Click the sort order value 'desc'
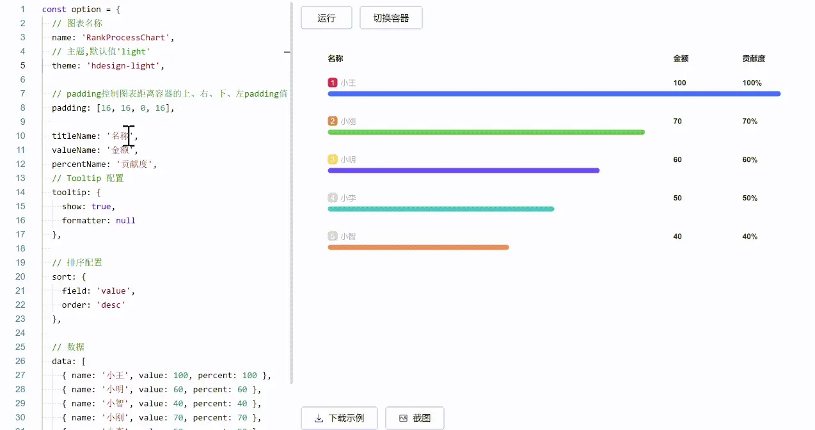 110,305
